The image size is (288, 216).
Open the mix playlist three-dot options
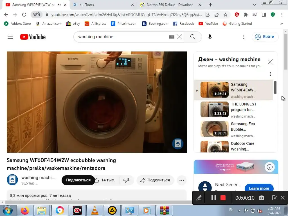coord(270,74)
